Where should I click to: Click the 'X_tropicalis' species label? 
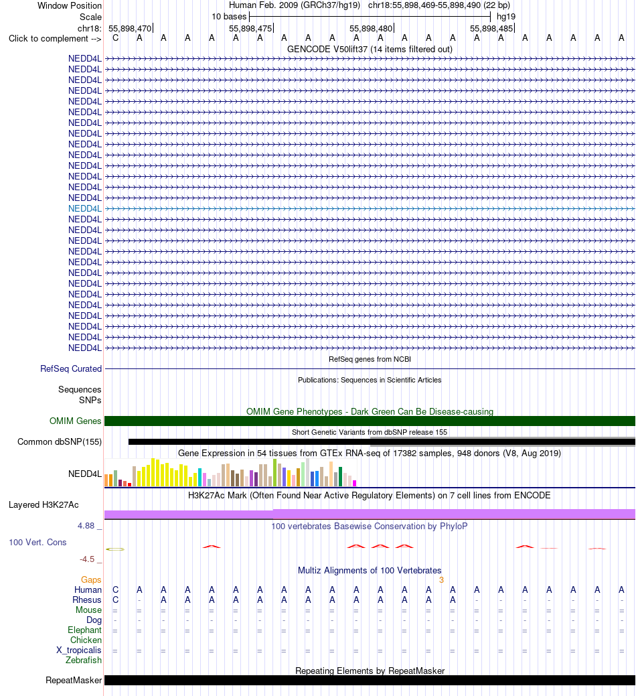click(79, 650)
